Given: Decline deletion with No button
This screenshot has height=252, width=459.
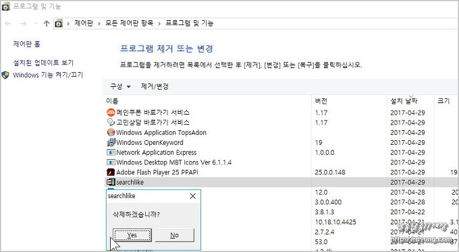Looking at the screenshot, I should pos(174,235).
